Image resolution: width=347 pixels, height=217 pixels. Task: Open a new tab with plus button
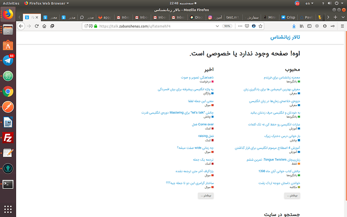click(335, 17)
